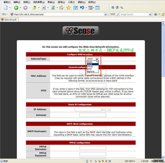The height and width of the screenshot is (163, 165).
Task: Click the status bar blue sync icon
Action: (96, 161)
